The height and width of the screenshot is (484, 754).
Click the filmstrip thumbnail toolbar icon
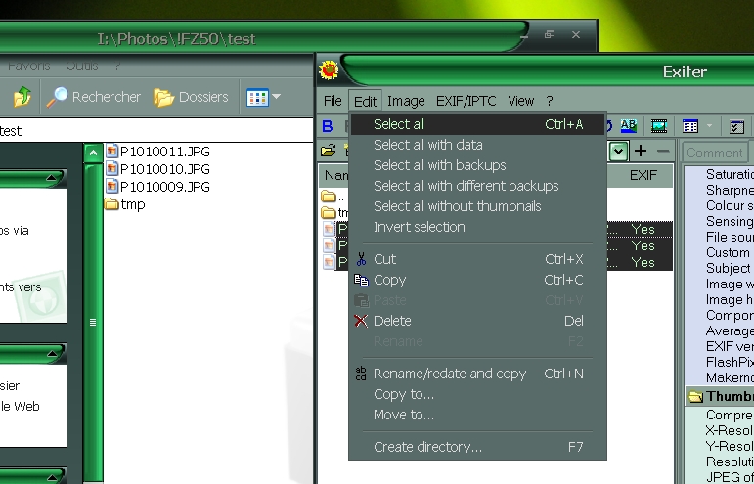click(659, 126)
